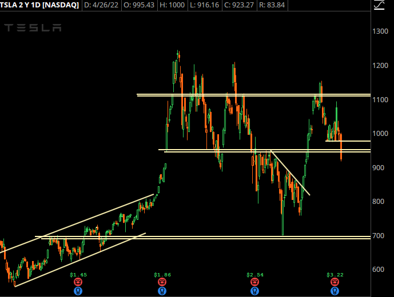Click the blue lightbulb icon under $1.45

click(78, 291)
